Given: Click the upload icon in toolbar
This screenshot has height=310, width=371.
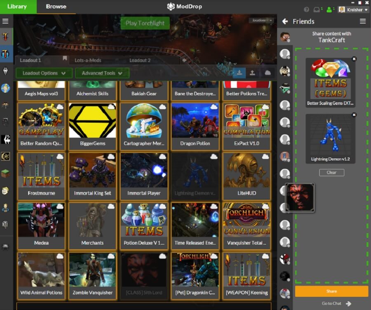Looking at the screenshot, I should click(x=252, y=73).
